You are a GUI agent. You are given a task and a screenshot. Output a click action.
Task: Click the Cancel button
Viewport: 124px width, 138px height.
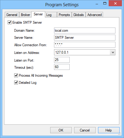[85, 130]
